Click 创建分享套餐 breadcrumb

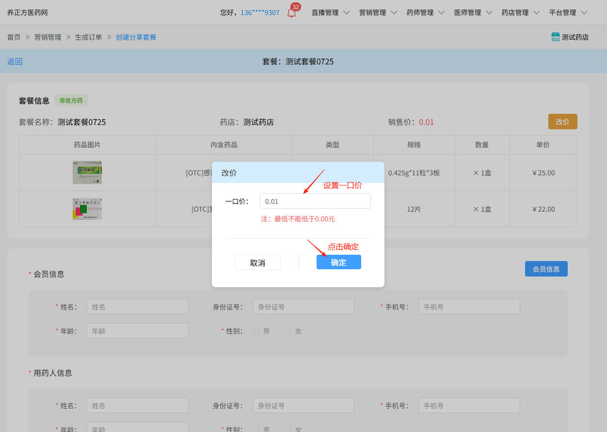coord(136,37)
